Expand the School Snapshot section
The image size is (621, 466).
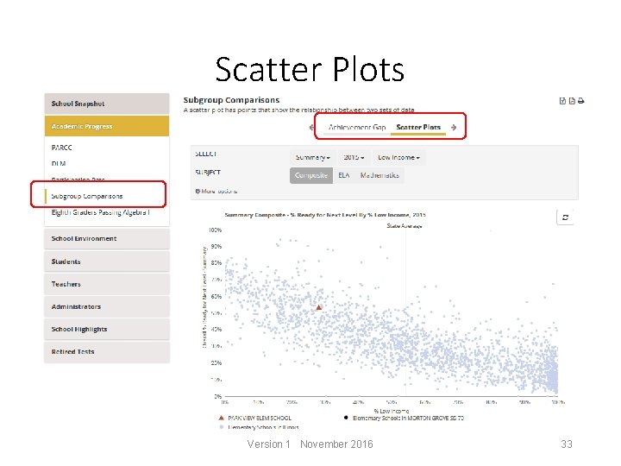pyautogui.click(x=107, y=104)
